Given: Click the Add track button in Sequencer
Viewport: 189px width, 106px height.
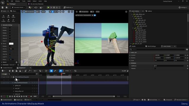Looking at the screenshot, I should [x=4, y=74].
